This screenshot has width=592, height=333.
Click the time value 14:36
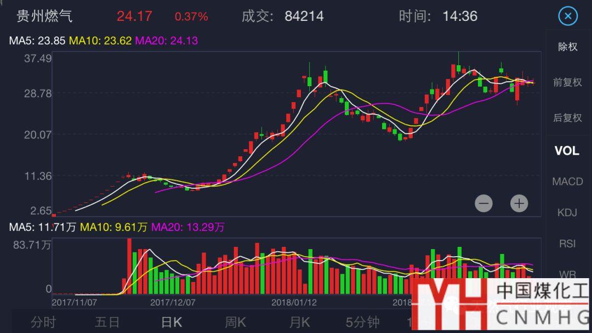click(460, 16)
